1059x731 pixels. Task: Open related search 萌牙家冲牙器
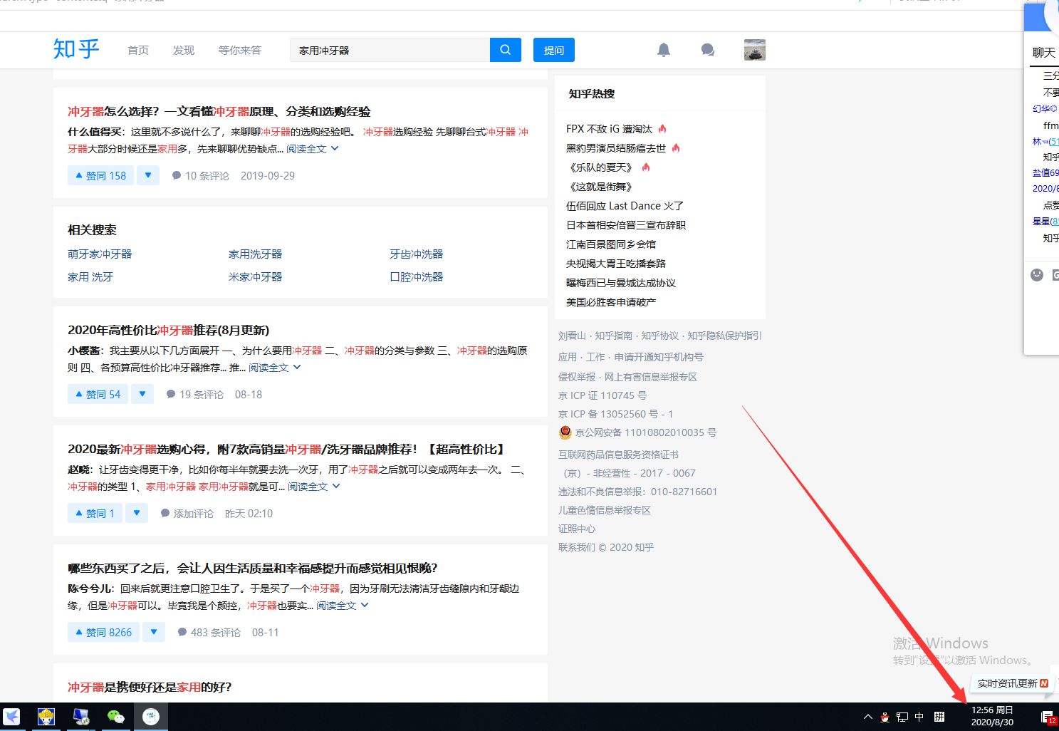tap(100, 254)
